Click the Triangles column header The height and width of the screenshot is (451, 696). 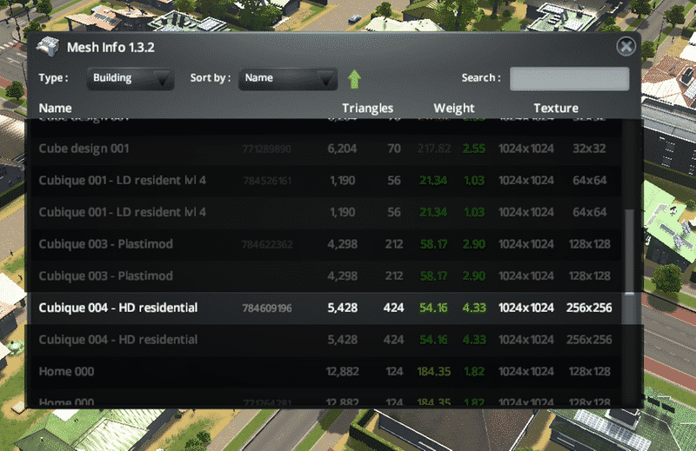[367, 108]
